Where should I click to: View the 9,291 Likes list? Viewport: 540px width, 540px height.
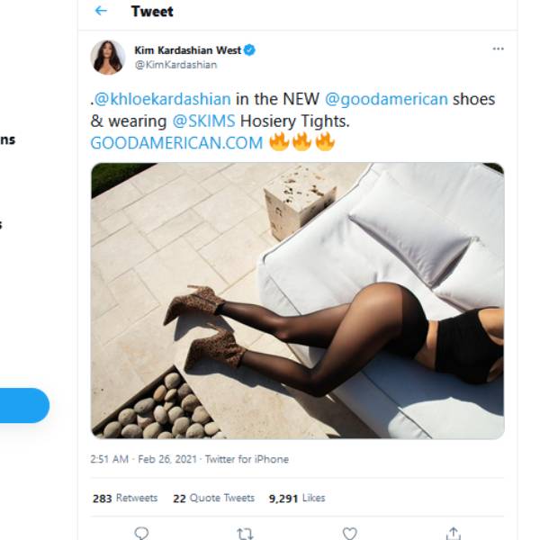pyautogui.click(x=297, y=498)
